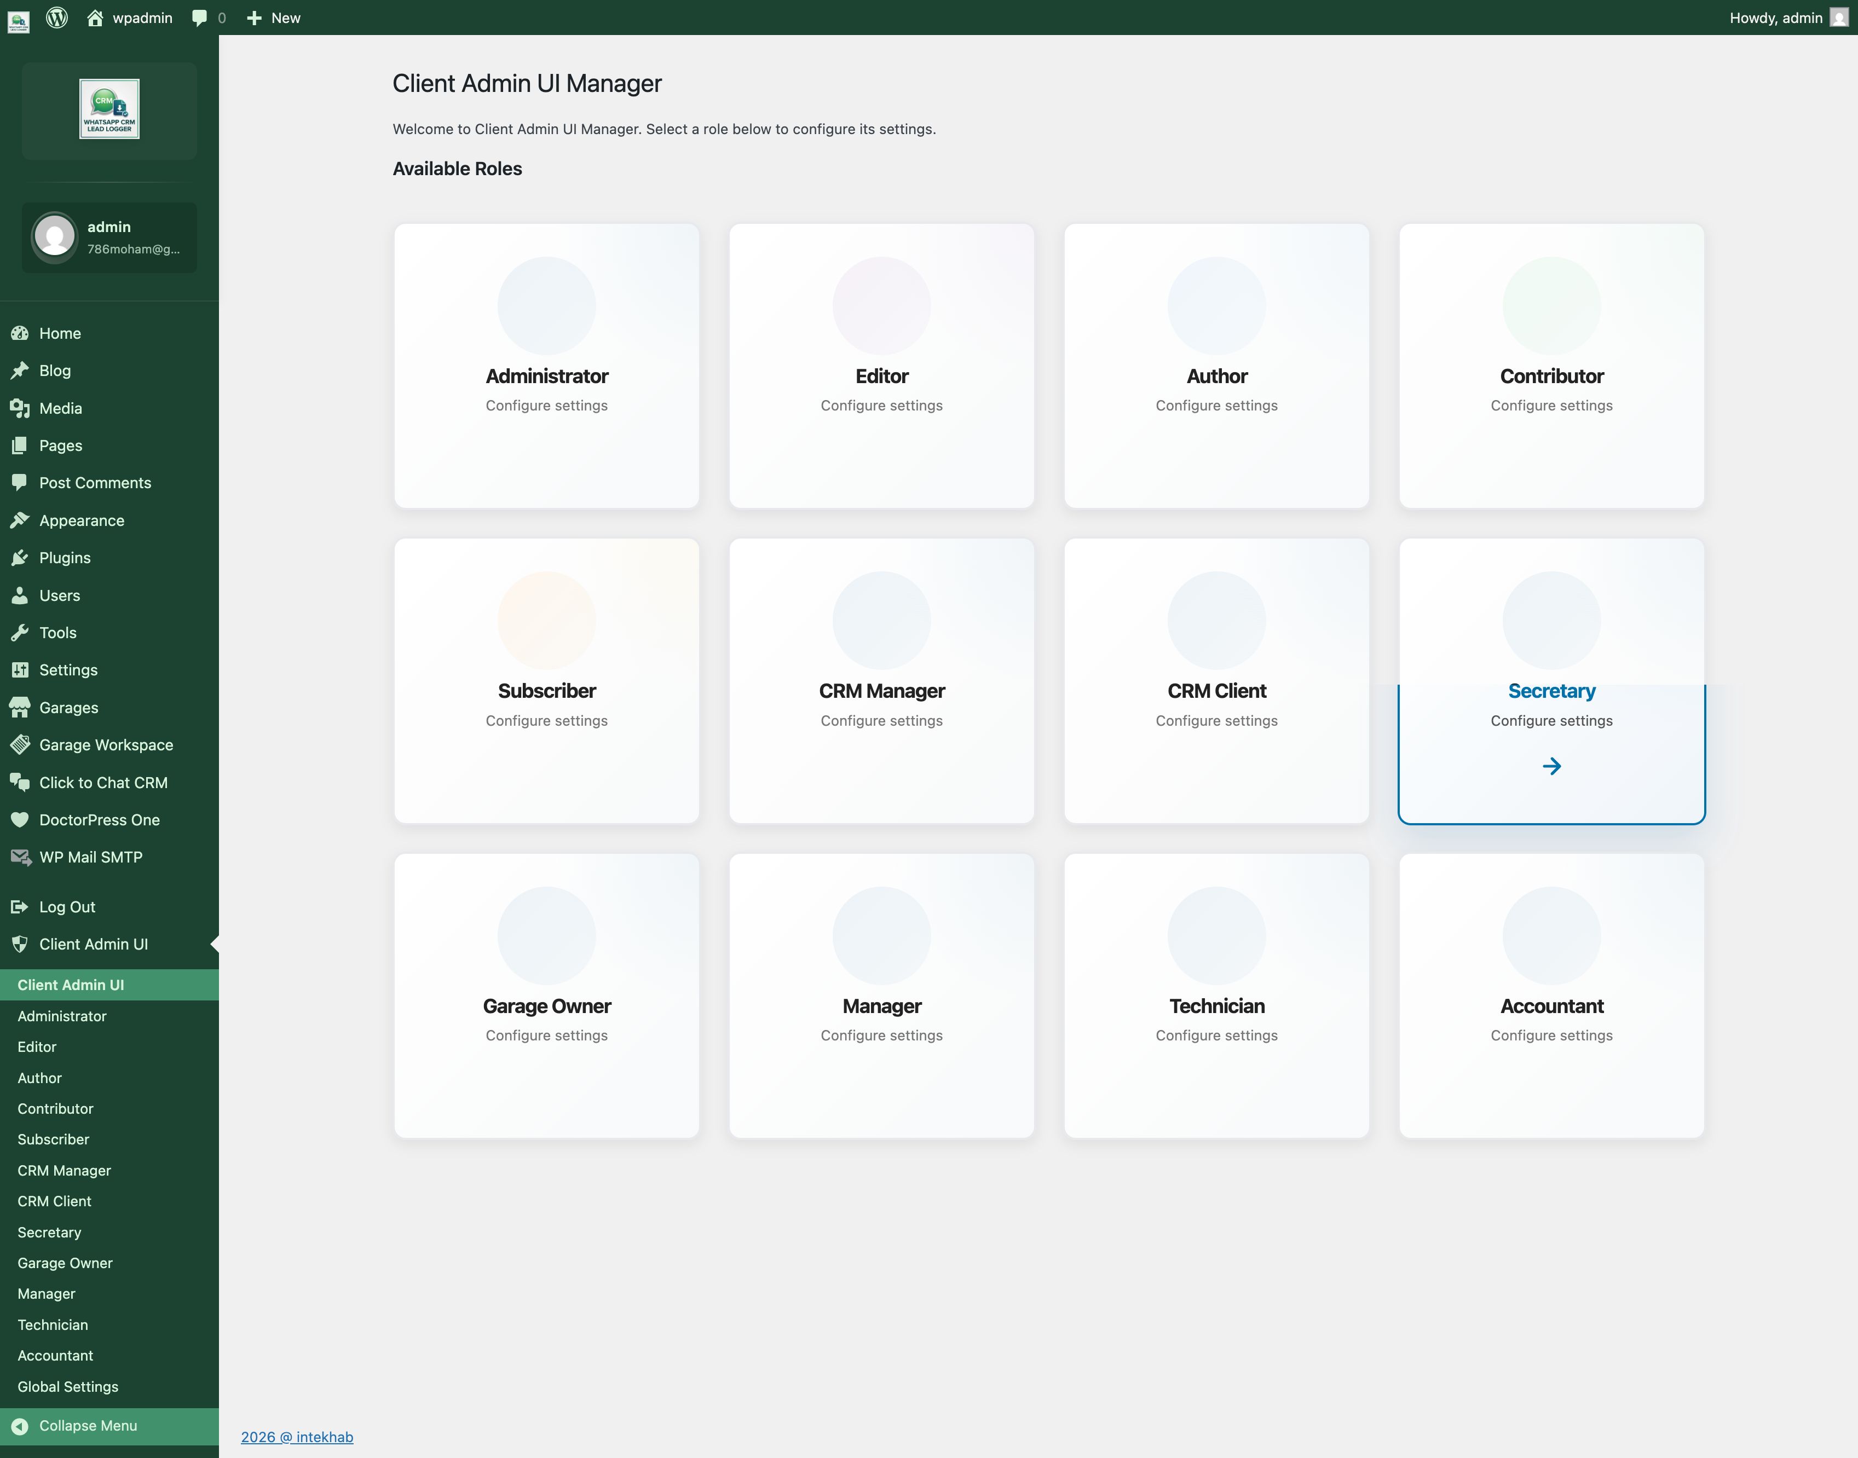Click the Log Out exit icon
The height and width of the screenshot is (1458, 1858).
pos(20,906)
